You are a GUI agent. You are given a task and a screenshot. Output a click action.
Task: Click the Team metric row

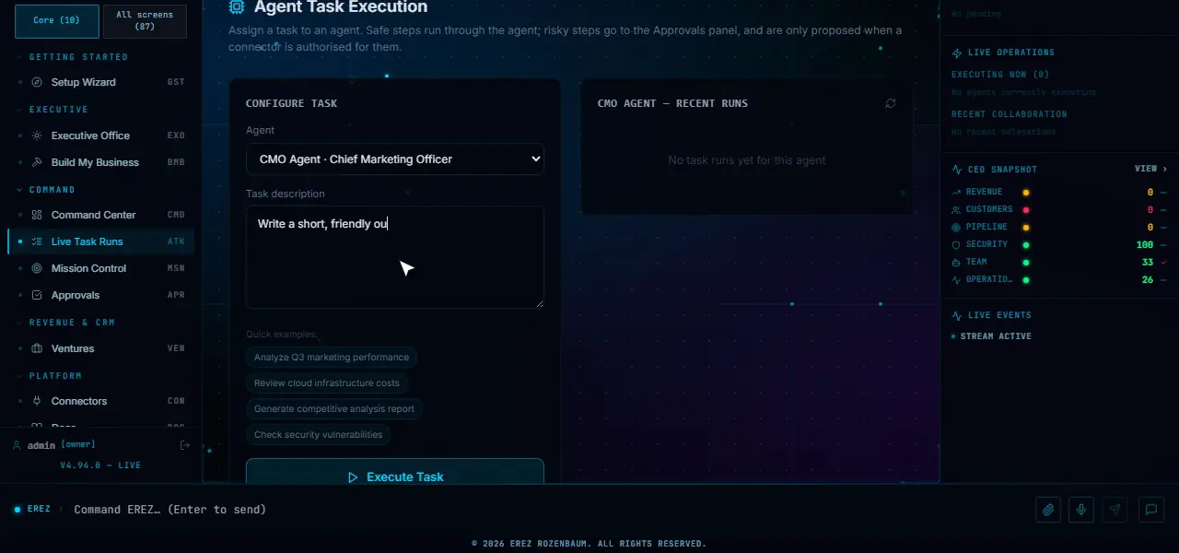[1059, 263]
